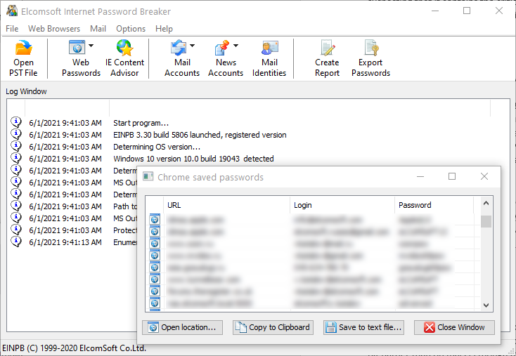Maximize the Elcomsoft Internet Password Breaker window
The width and height of the screenshot is (516, 356).
pyautogui.click(x=467, y=11)
